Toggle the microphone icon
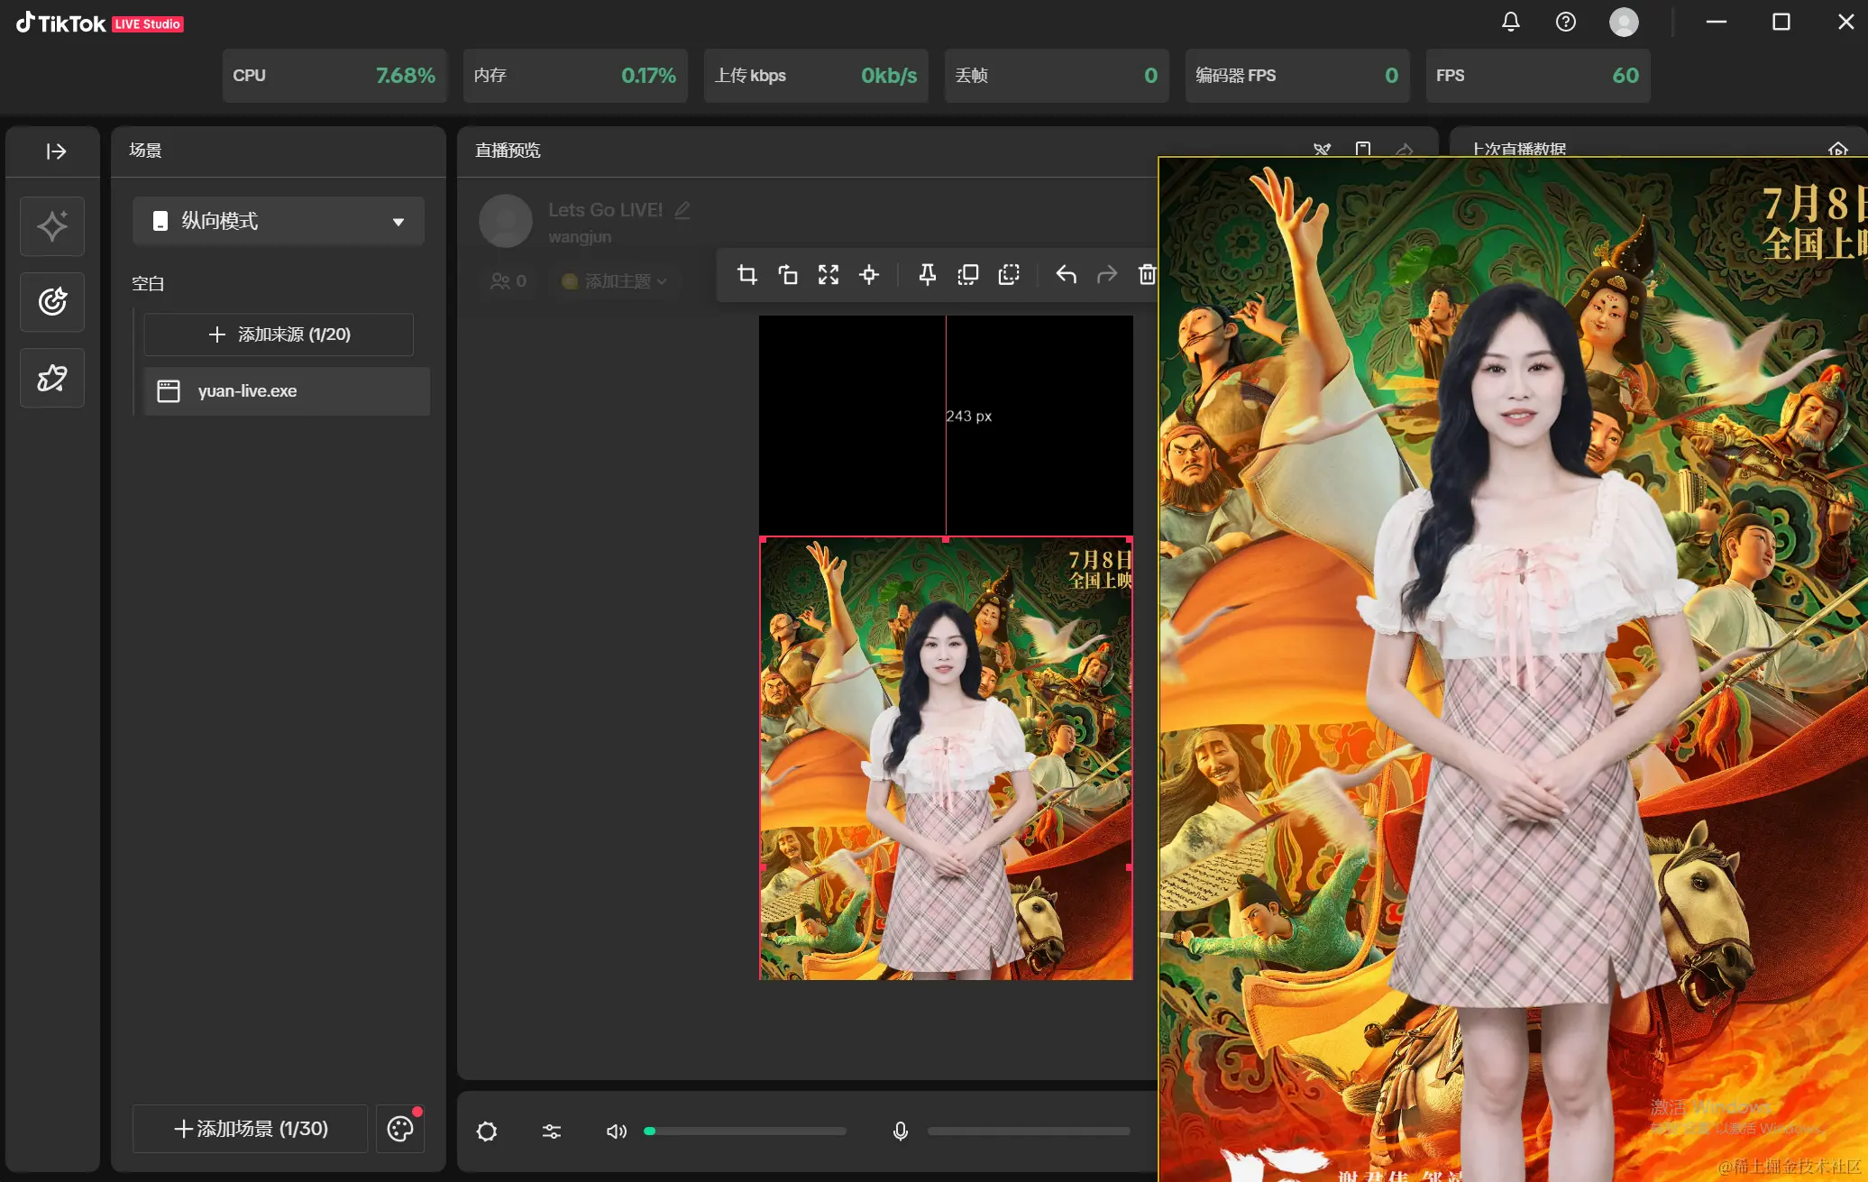The width and height of the screenshot is (1868, 1182). coord(900,1131)
